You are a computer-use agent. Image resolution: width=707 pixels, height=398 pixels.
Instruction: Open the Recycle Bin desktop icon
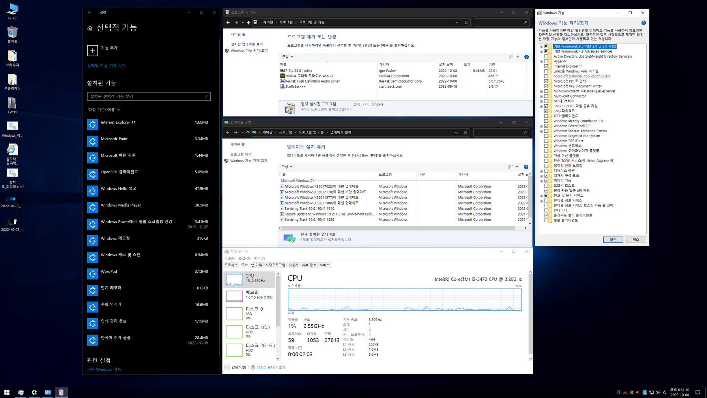point(12,34)
